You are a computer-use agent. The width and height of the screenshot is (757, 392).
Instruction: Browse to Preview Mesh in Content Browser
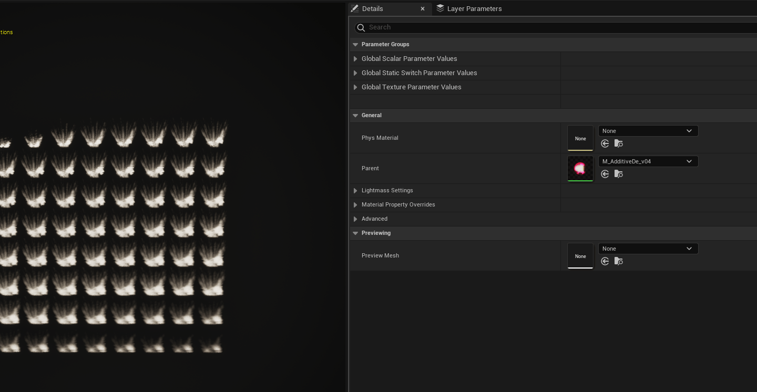[x=619, y=261]
